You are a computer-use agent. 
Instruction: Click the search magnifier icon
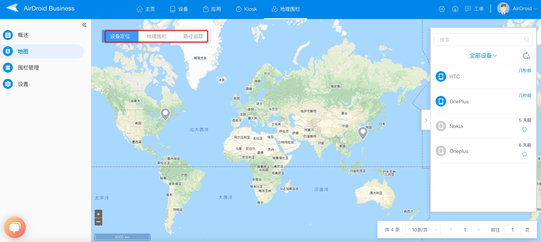click(527, 40)
